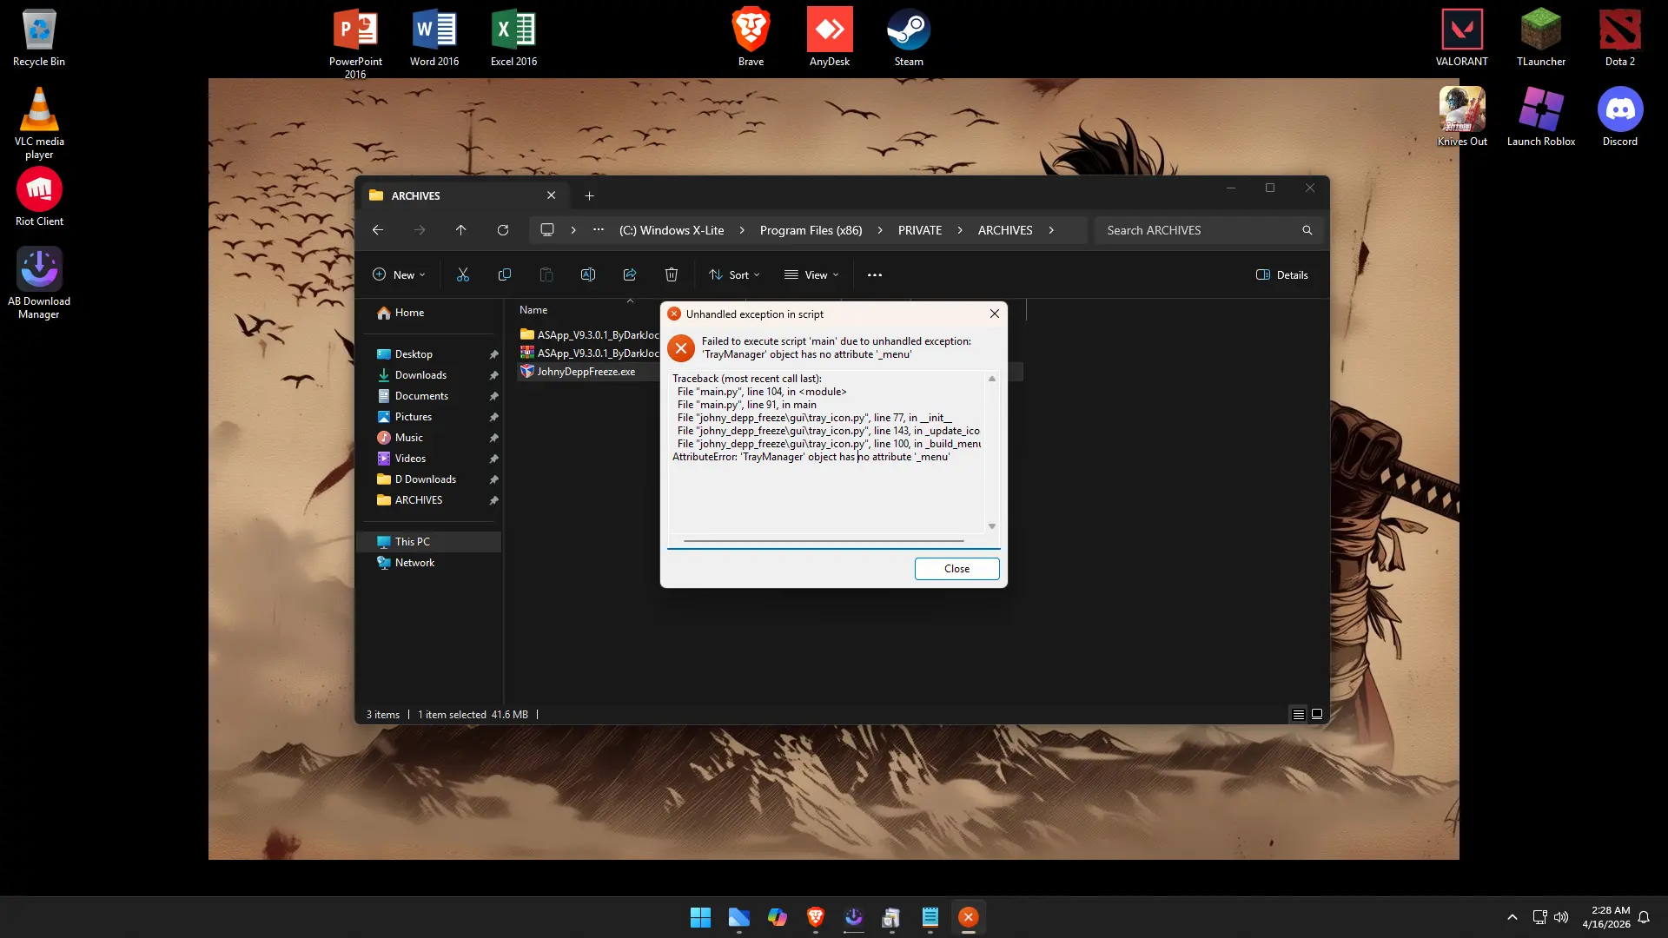This screenshot has height=938, width=1668.
Task: Refresh the ARCHIVES folder view
Action: [x=502, y=230]
